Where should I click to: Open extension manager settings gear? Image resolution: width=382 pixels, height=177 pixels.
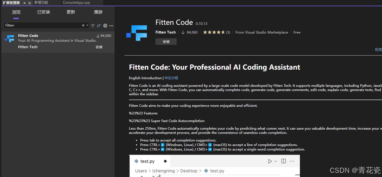pyautogui.click(x=105, y=26)
